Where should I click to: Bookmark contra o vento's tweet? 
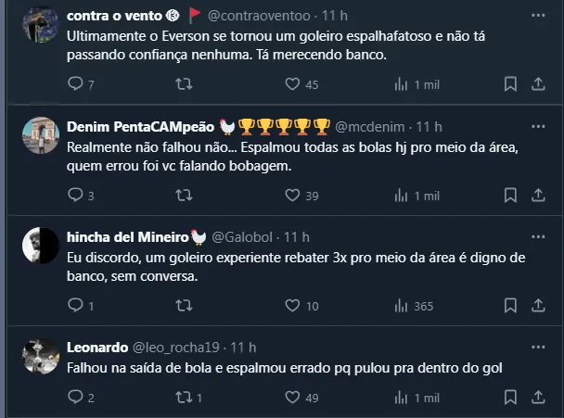pyautogui.click(x=509, y=84)
